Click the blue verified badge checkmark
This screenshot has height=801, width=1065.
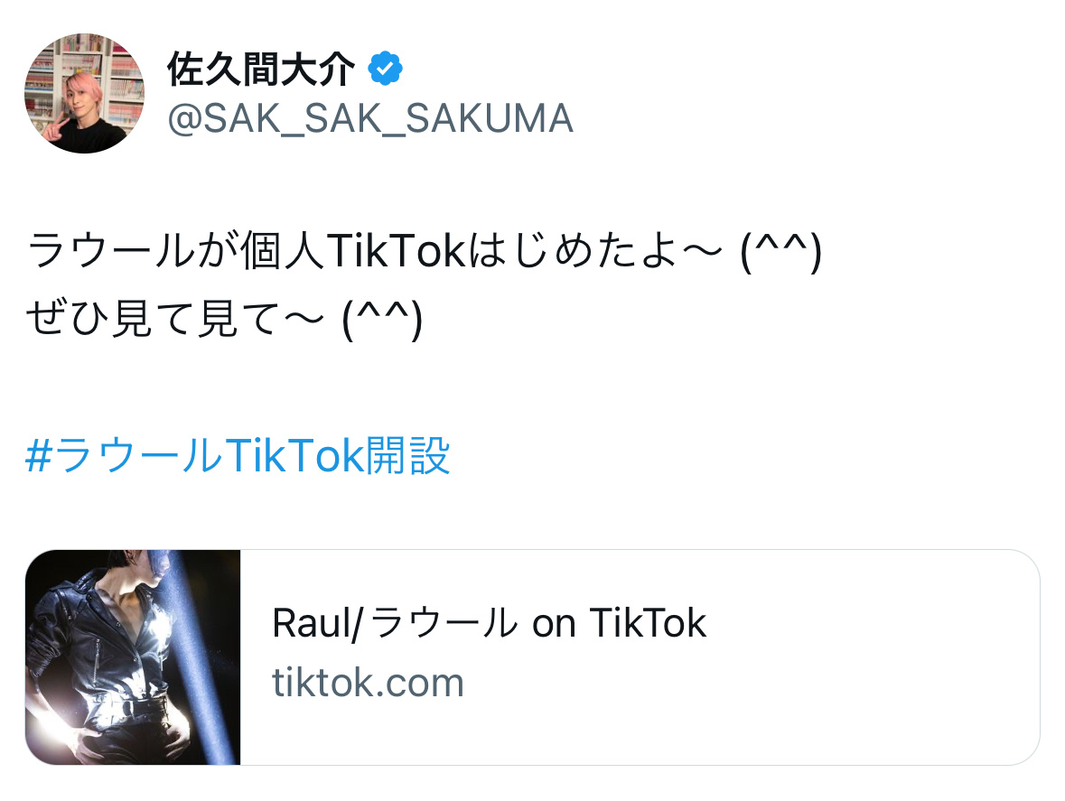(x=385, y=69)
